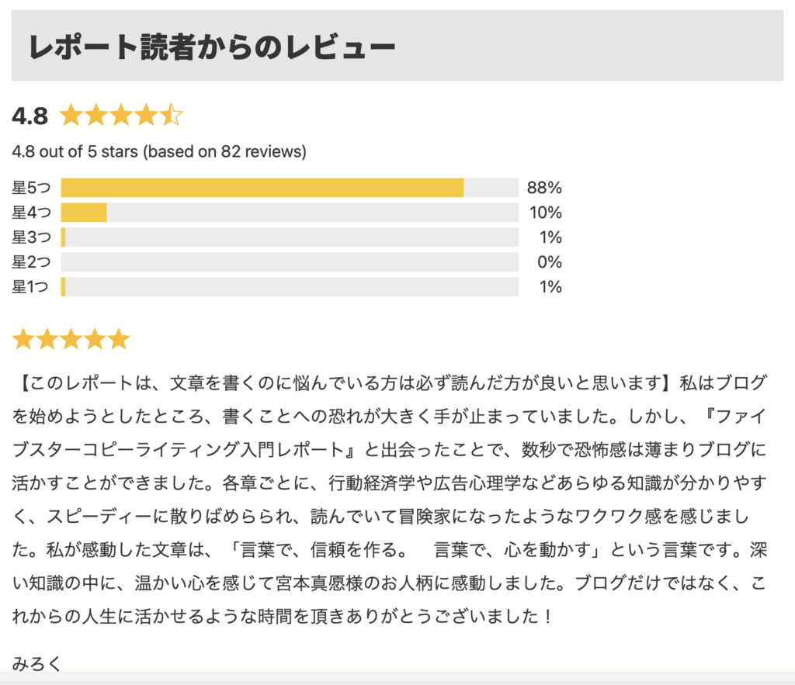Screen dimensions: 795x685
Task: Select the 星1つ rating bar
Action: click(290, 287)
